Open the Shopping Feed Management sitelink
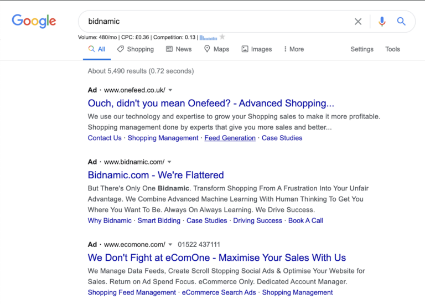The height and width of the screenshot is (304, 425). click(x=132, y=292)
